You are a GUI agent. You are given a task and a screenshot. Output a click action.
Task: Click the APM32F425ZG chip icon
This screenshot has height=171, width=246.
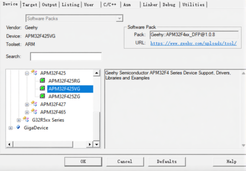tap(43, 96)
